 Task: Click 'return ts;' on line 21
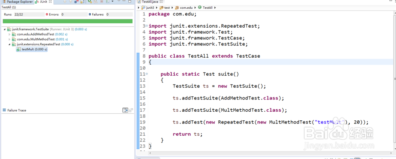[188, 135]
